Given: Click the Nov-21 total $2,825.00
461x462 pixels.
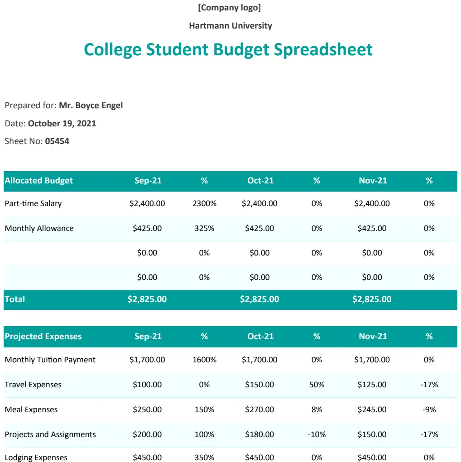Looking at the screenshot, I should point(372,299).
